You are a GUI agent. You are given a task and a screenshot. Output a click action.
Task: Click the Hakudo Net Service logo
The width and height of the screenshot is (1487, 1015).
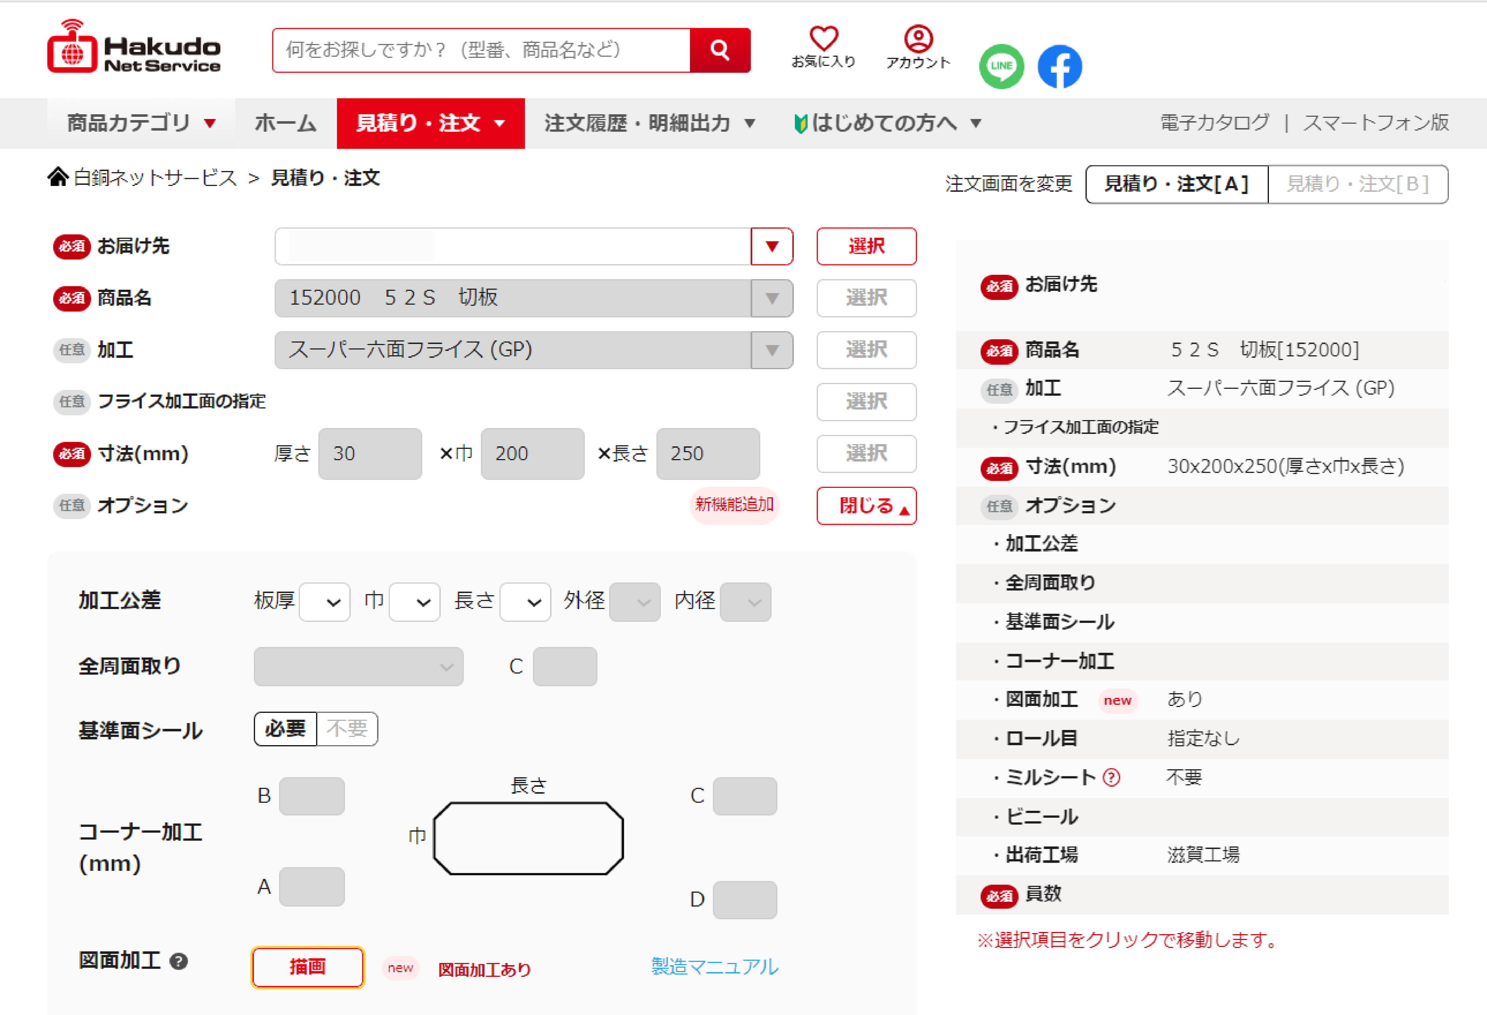[x=134, y=47]
